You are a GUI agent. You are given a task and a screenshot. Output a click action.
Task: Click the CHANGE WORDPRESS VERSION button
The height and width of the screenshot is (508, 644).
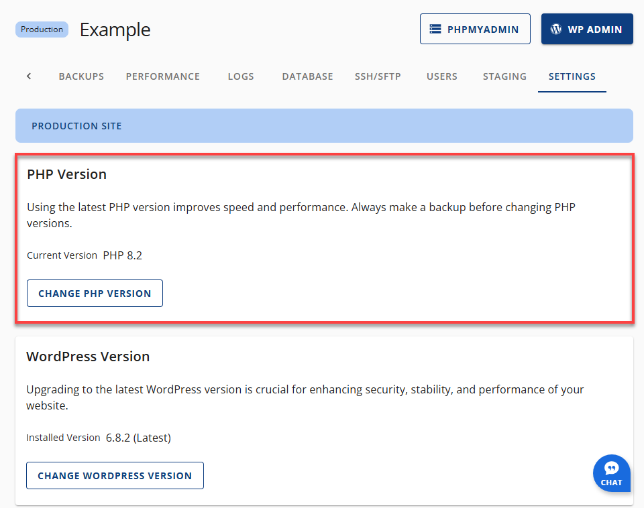tap(115, 475)
